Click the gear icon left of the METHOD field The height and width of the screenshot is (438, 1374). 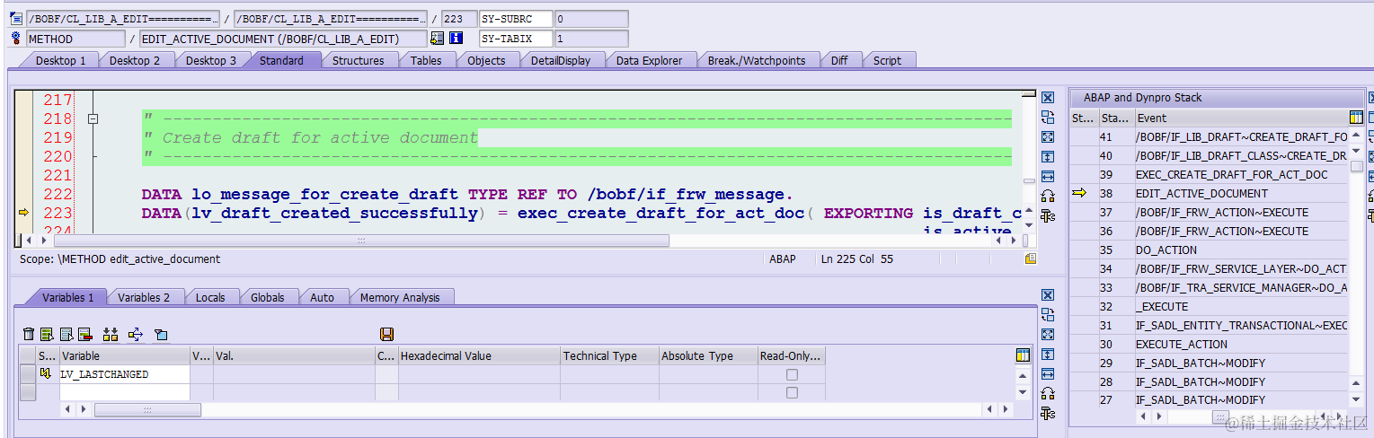tap(15, 39)
